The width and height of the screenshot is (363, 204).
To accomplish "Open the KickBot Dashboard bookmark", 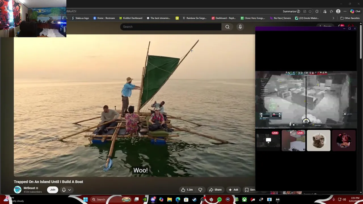I will 130,18.
